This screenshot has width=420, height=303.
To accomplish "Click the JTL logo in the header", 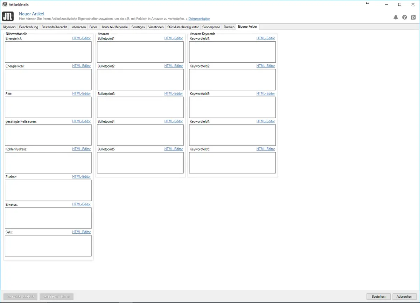I will point(8,16).
